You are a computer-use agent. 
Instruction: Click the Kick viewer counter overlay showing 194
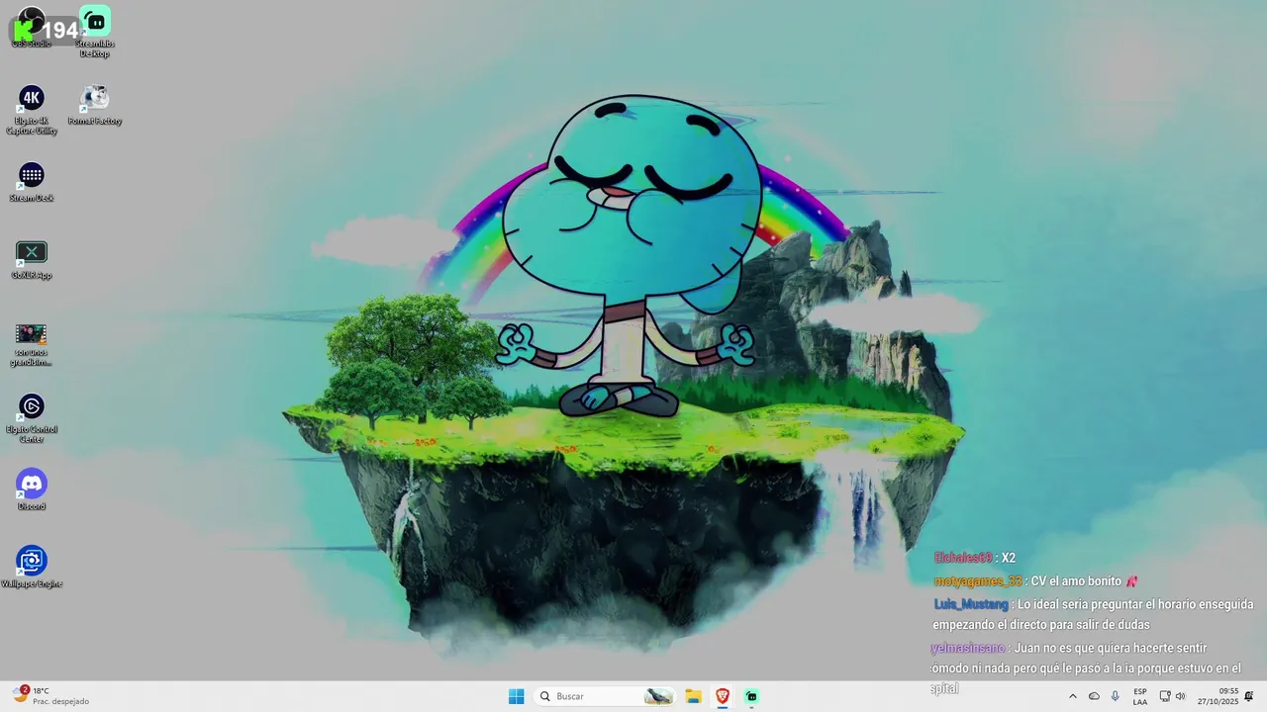pos(46,30)
